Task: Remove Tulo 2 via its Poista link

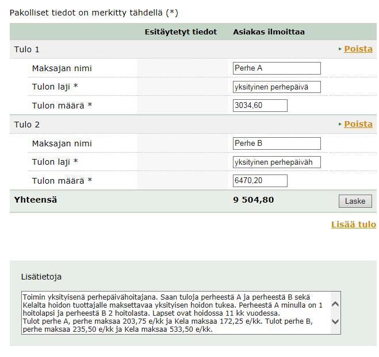Action: tap(358, 124)
